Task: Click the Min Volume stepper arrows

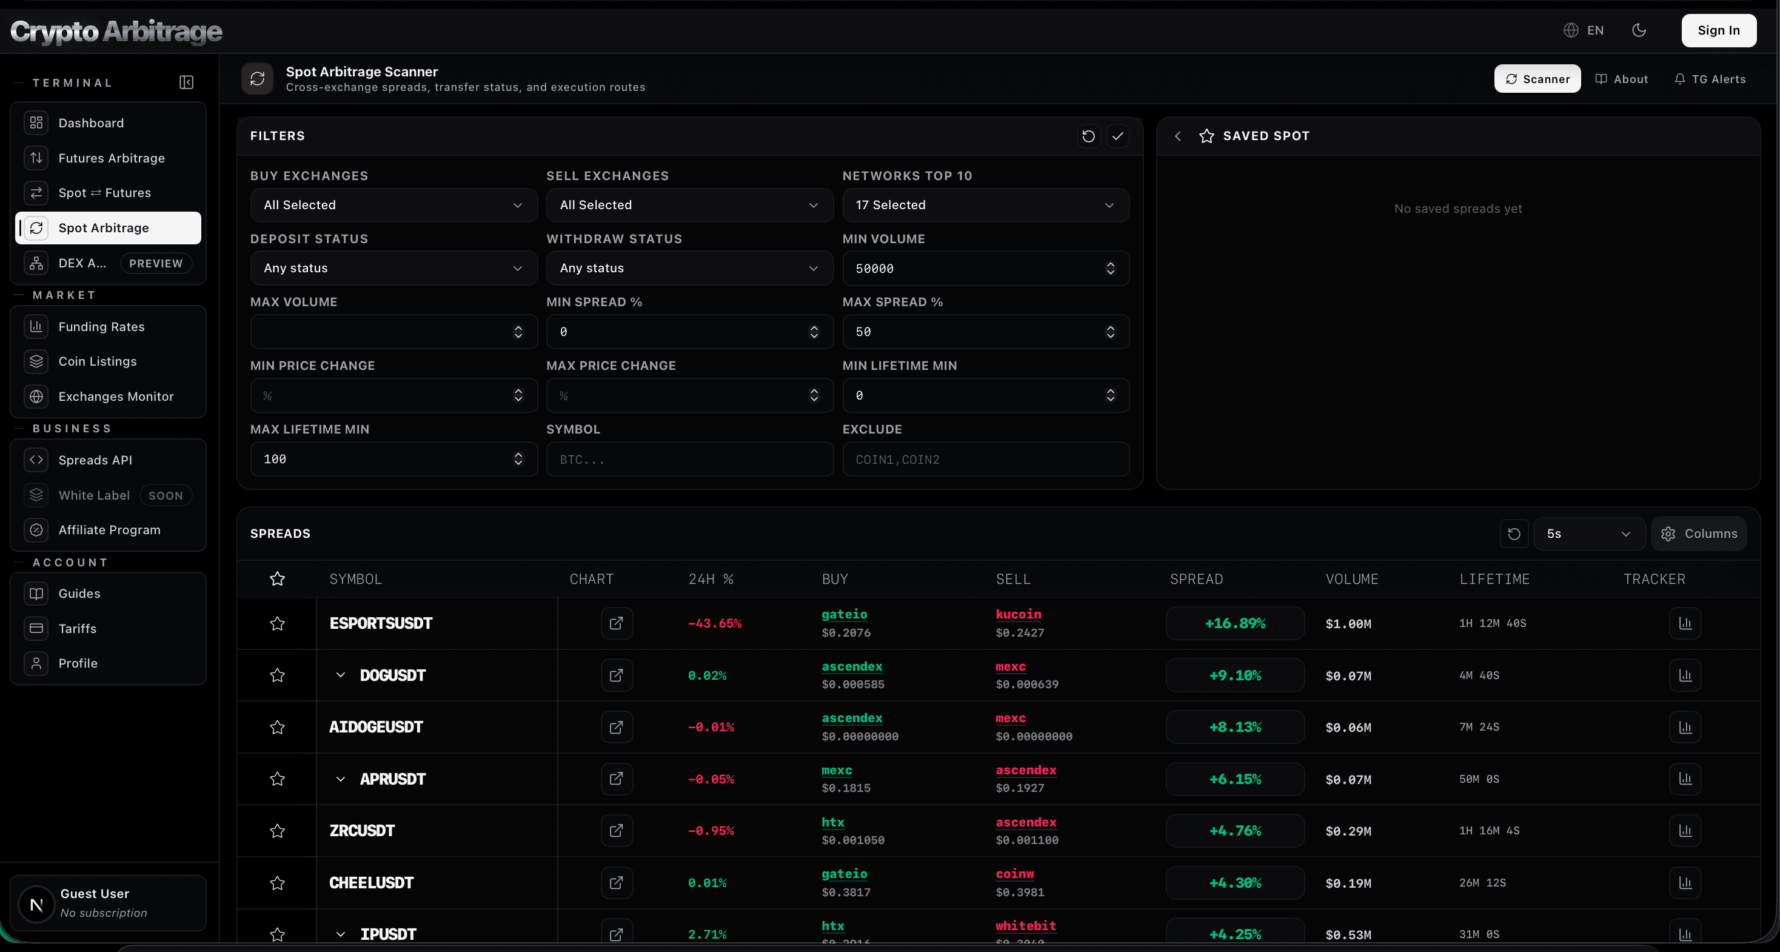Action: pos(1111,268)
